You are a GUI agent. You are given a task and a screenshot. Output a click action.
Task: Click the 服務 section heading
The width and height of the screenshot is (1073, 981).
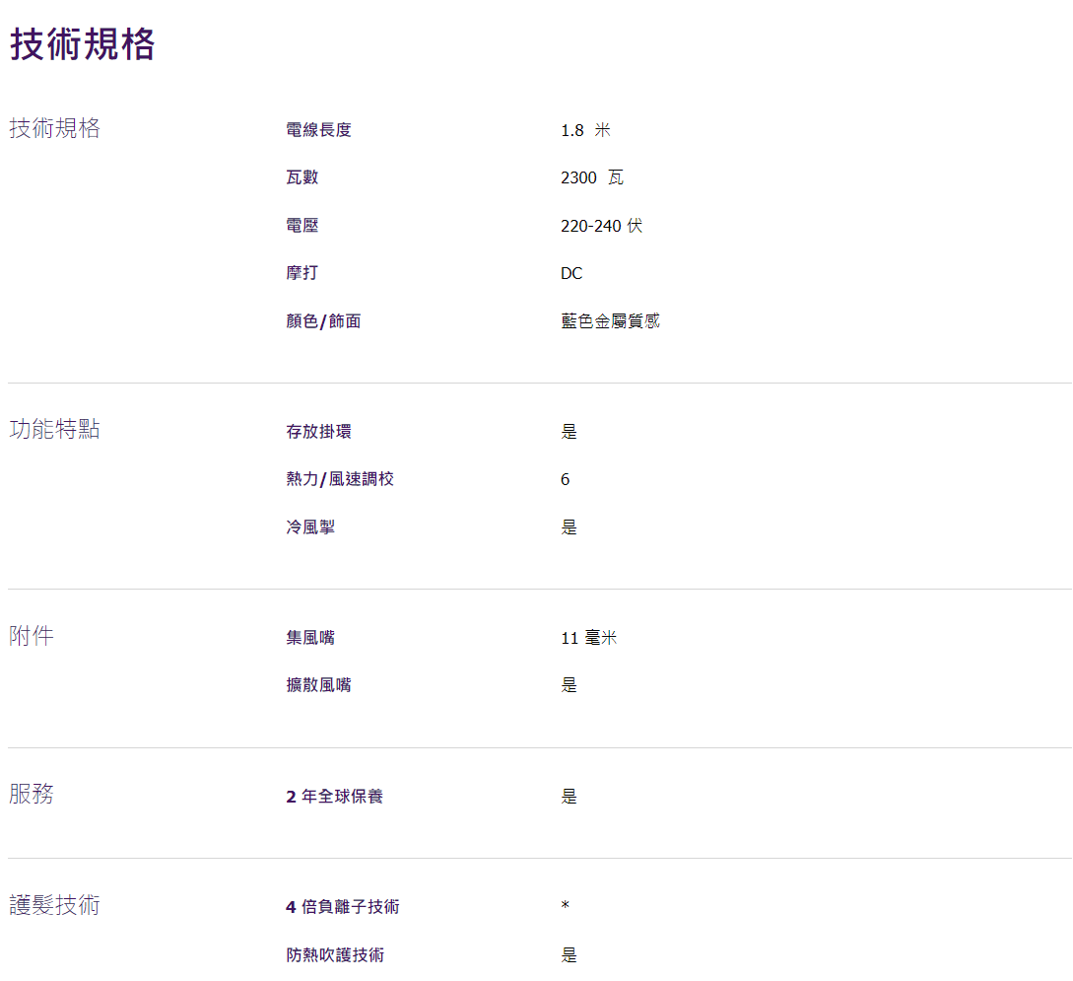(x=32, y=794)
